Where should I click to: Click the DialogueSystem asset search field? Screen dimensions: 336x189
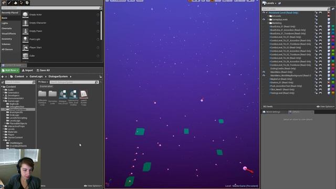[74, 82]
